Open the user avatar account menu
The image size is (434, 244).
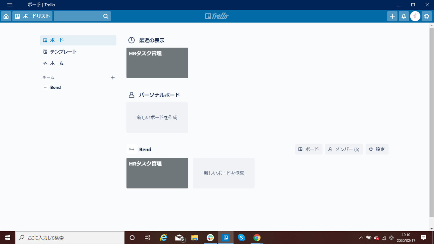coord(415,16)
